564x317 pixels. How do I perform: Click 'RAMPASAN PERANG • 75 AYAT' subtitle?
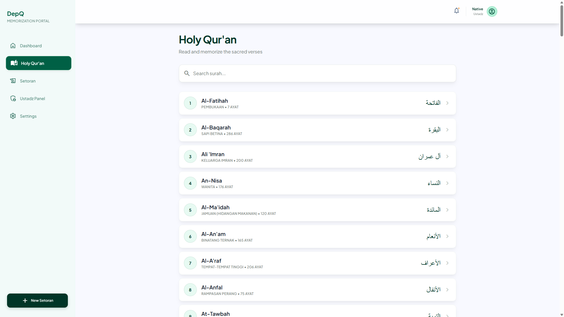pyautogui.click(x=227, y=294)
